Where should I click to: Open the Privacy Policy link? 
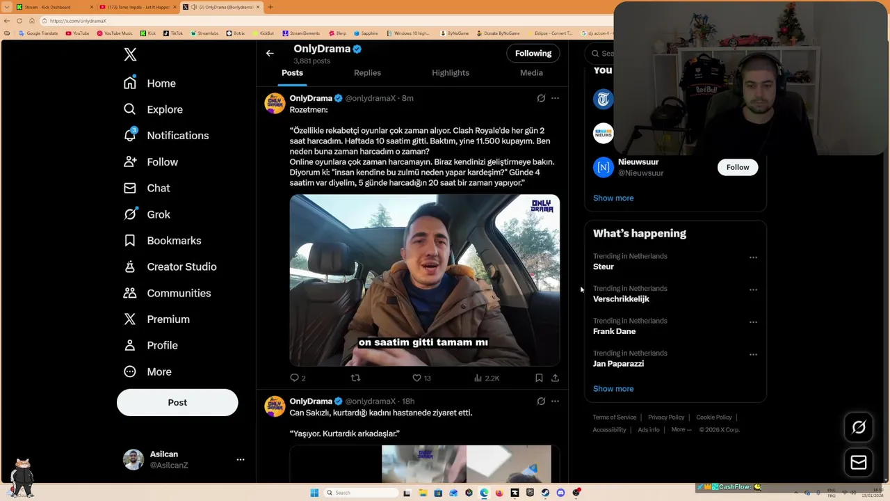tap(666, 417)
